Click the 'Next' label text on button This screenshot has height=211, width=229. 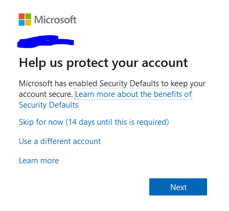point(178,187)
